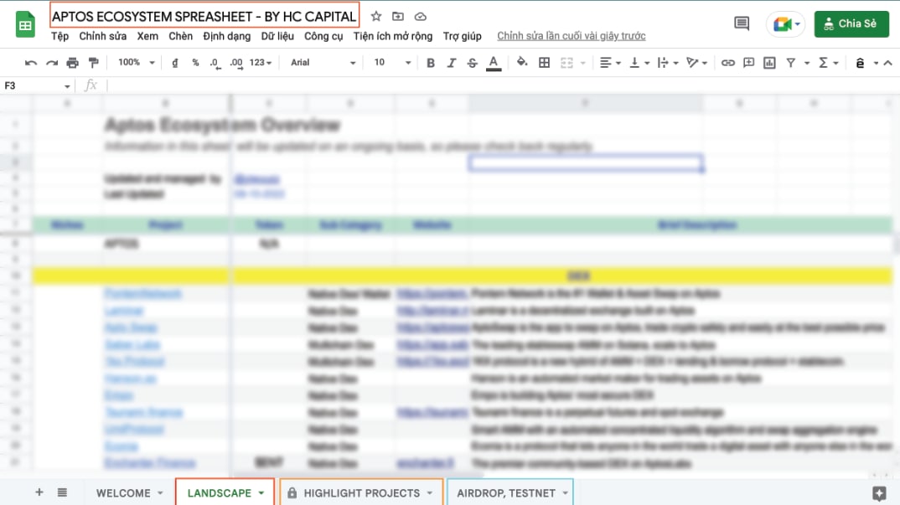Image resolution: width=900 pixels, height=505 pixels.
Task: Add a new sheet
Action: pos(39,492)
